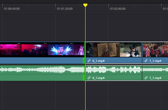The height and width of the screenshot is (110, 168).
Task: Click the 1_1.mp4 audio waveform
Action: coord(155,70)
